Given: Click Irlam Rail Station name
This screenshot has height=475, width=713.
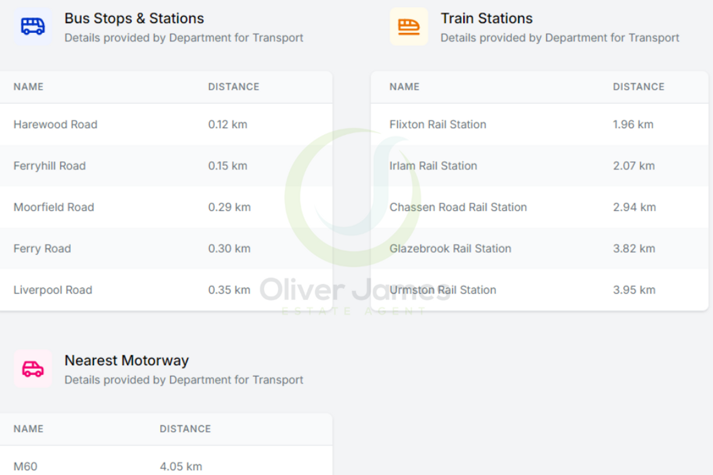Looking at the screenshot, I should pyautogui.click(x=433, y=166).
